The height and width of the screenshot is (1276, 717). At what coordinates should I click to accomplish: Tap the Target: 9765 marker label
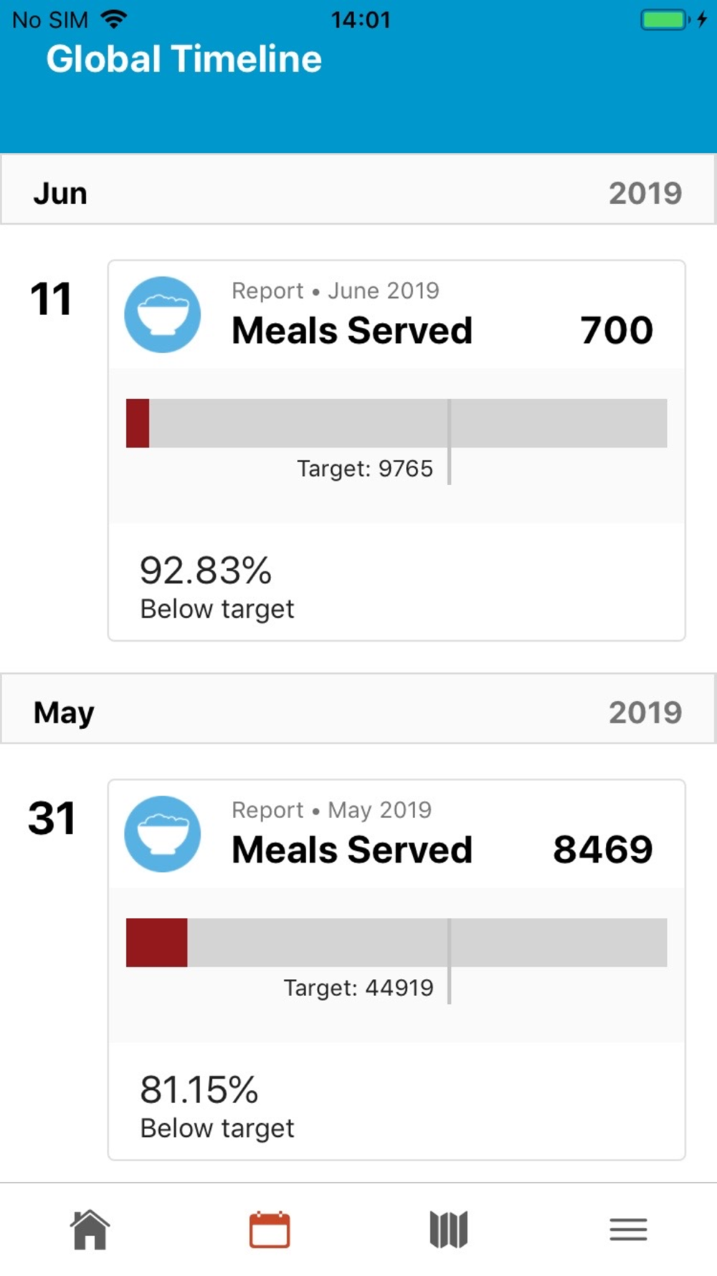(x=365, y=469)
